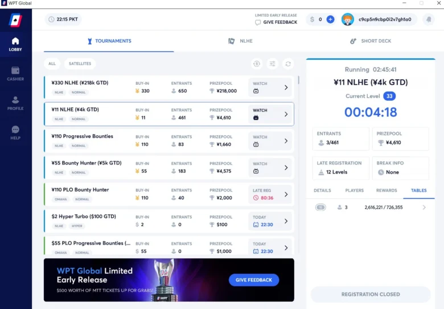Click the ¥218,000 prizepool value
Screen dimensions: 444x309
tap(227, 91)
